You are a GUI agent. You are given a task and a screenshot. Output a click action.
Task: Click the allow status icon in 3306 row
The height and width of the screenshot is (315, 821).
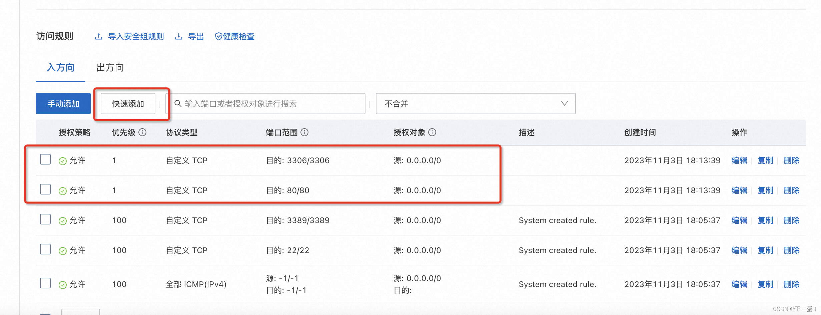63,161
